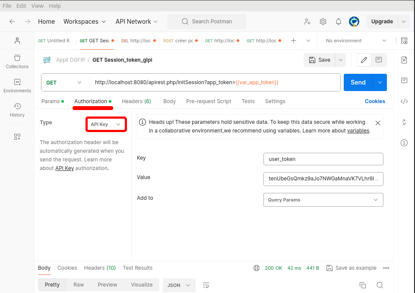Open the Code snippet icon

404,101
